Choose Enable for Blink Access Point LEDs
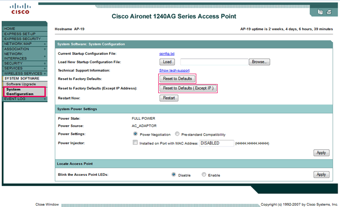Image resolution: width=340 pixels, height=207 pixels. tap(204, 174)
